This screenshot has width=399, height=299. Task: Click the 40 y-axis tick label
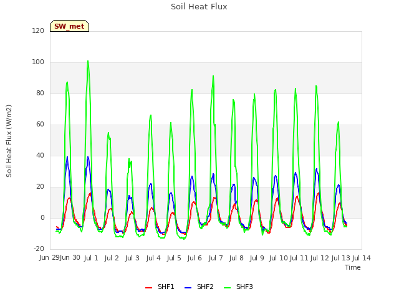[x=40, y=156]
